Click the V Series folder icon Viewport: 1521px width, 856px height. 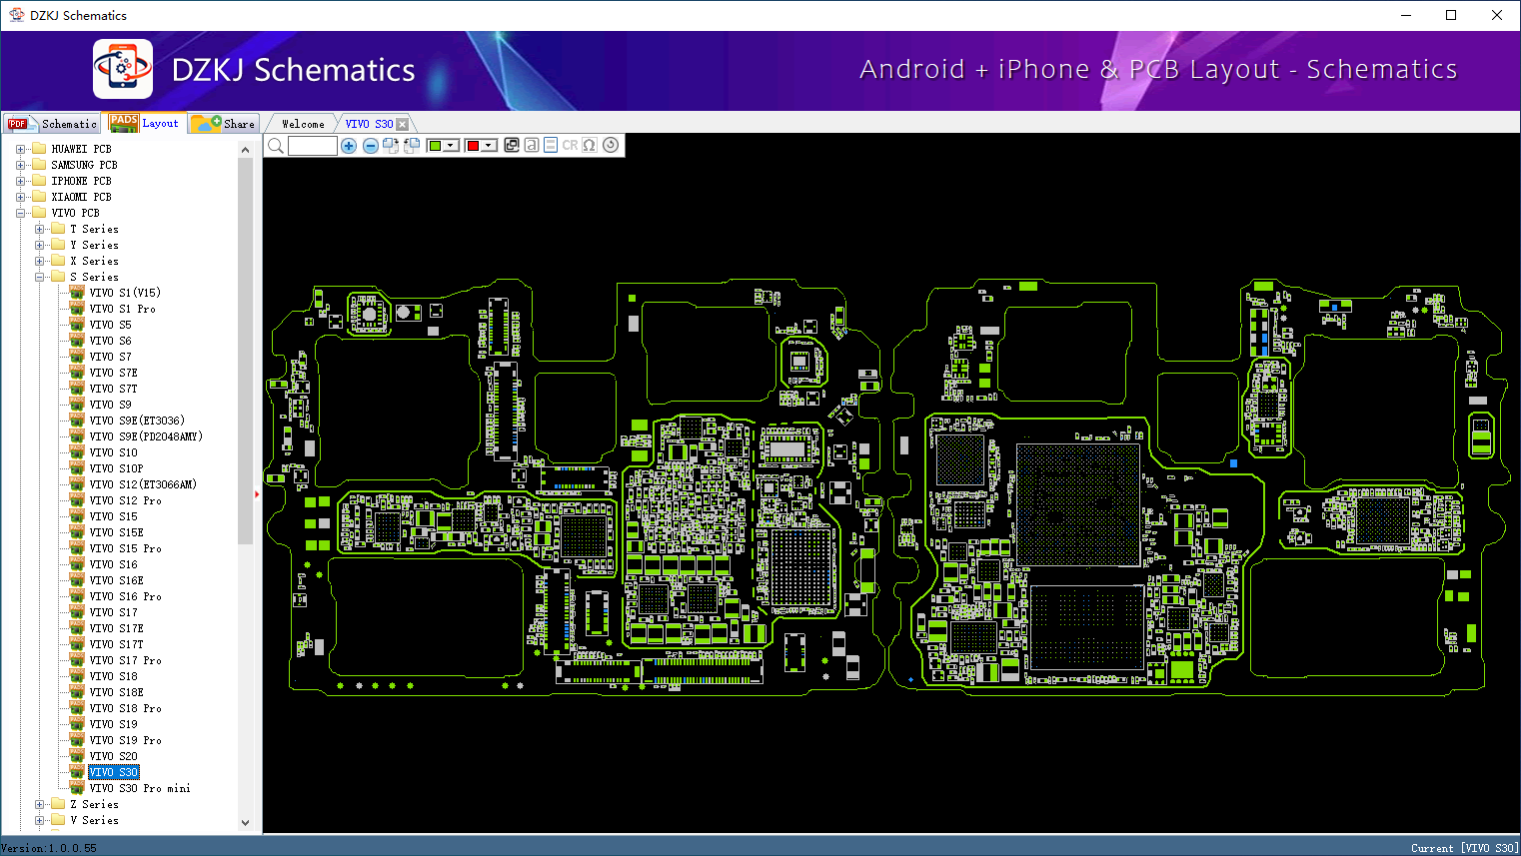coord(58,820)
